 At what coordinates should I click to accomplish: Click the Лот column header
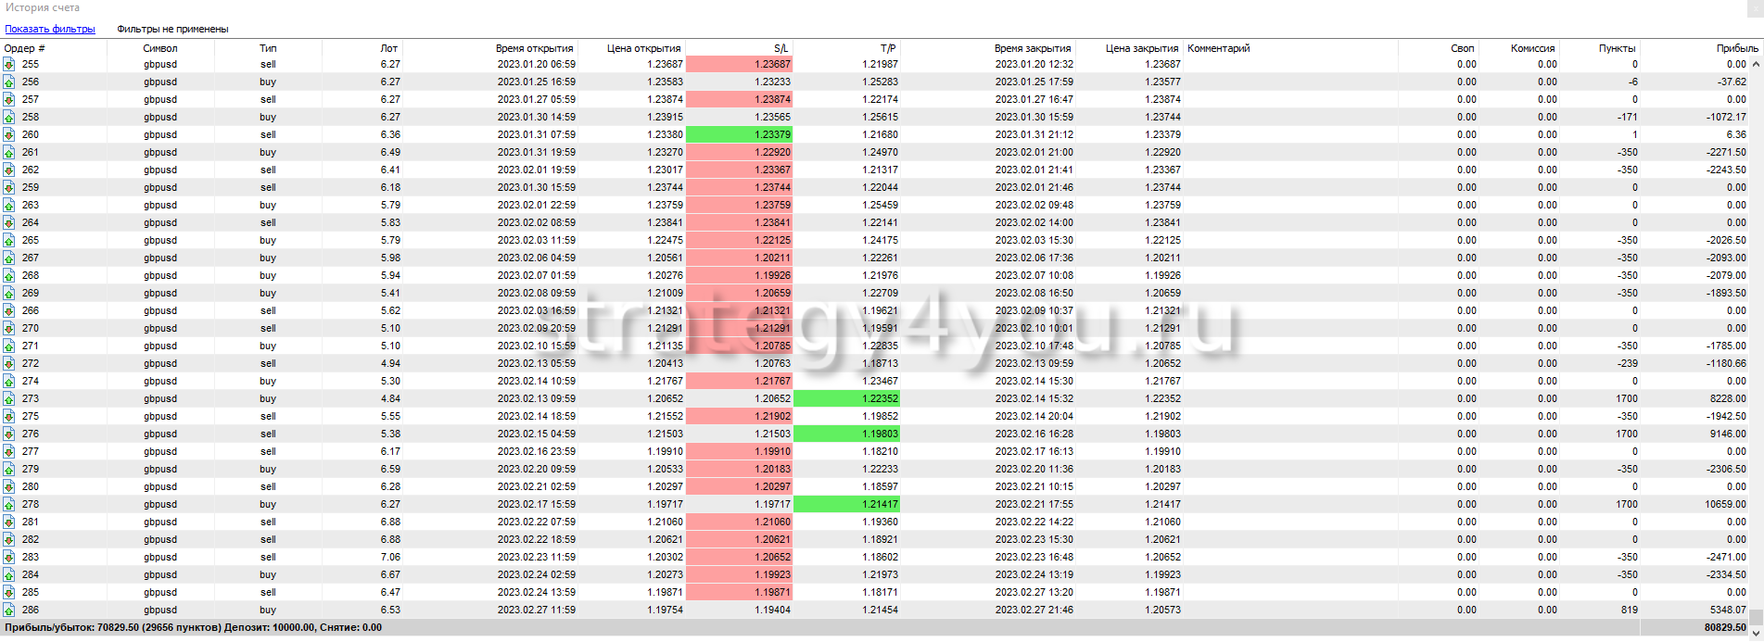(x=388, y=48)
